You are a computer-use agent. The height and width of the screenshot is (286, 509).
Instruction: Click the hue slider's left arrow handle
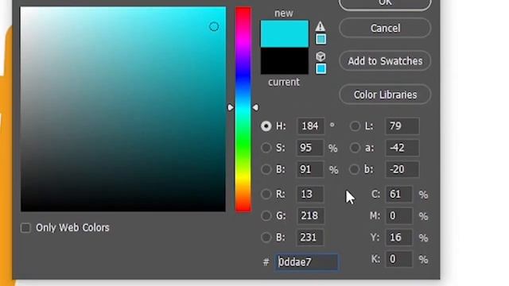[231, 107]
